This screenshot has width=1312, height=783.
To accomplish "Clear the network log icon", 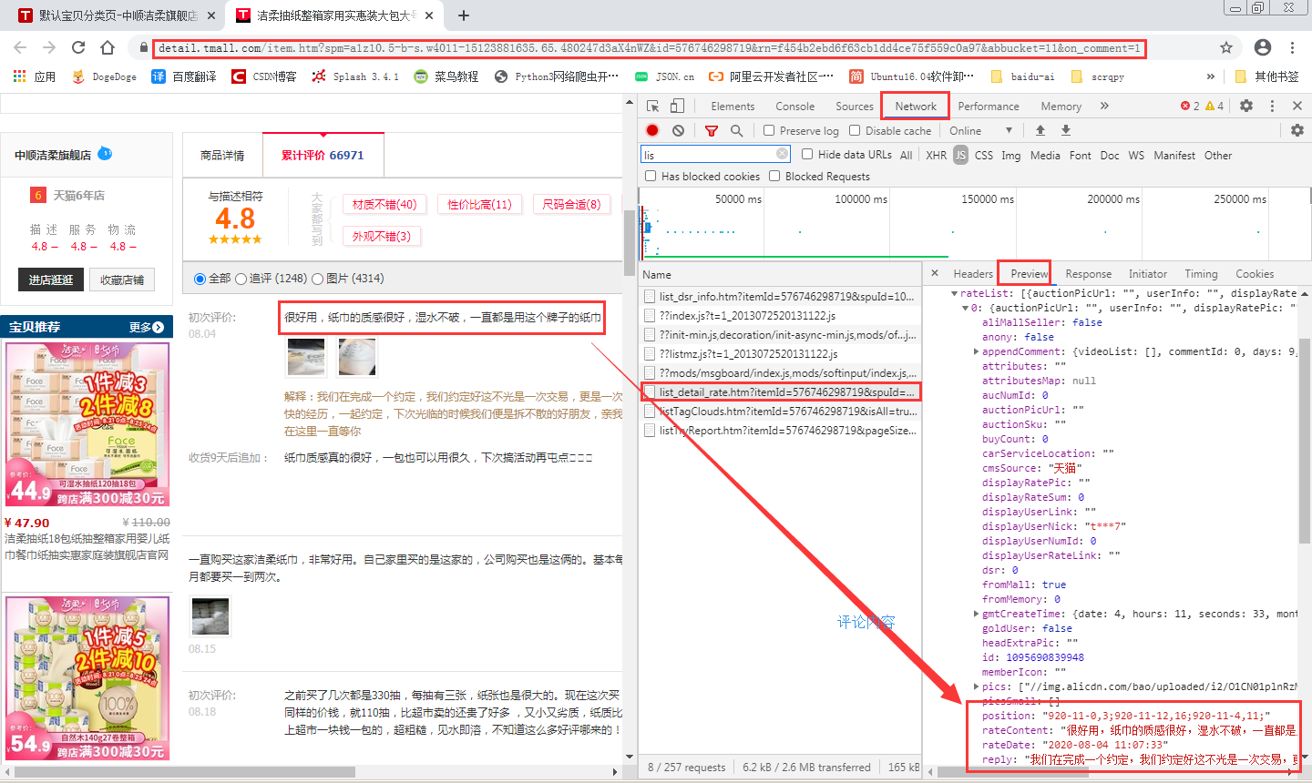I will tap(678, 130).
